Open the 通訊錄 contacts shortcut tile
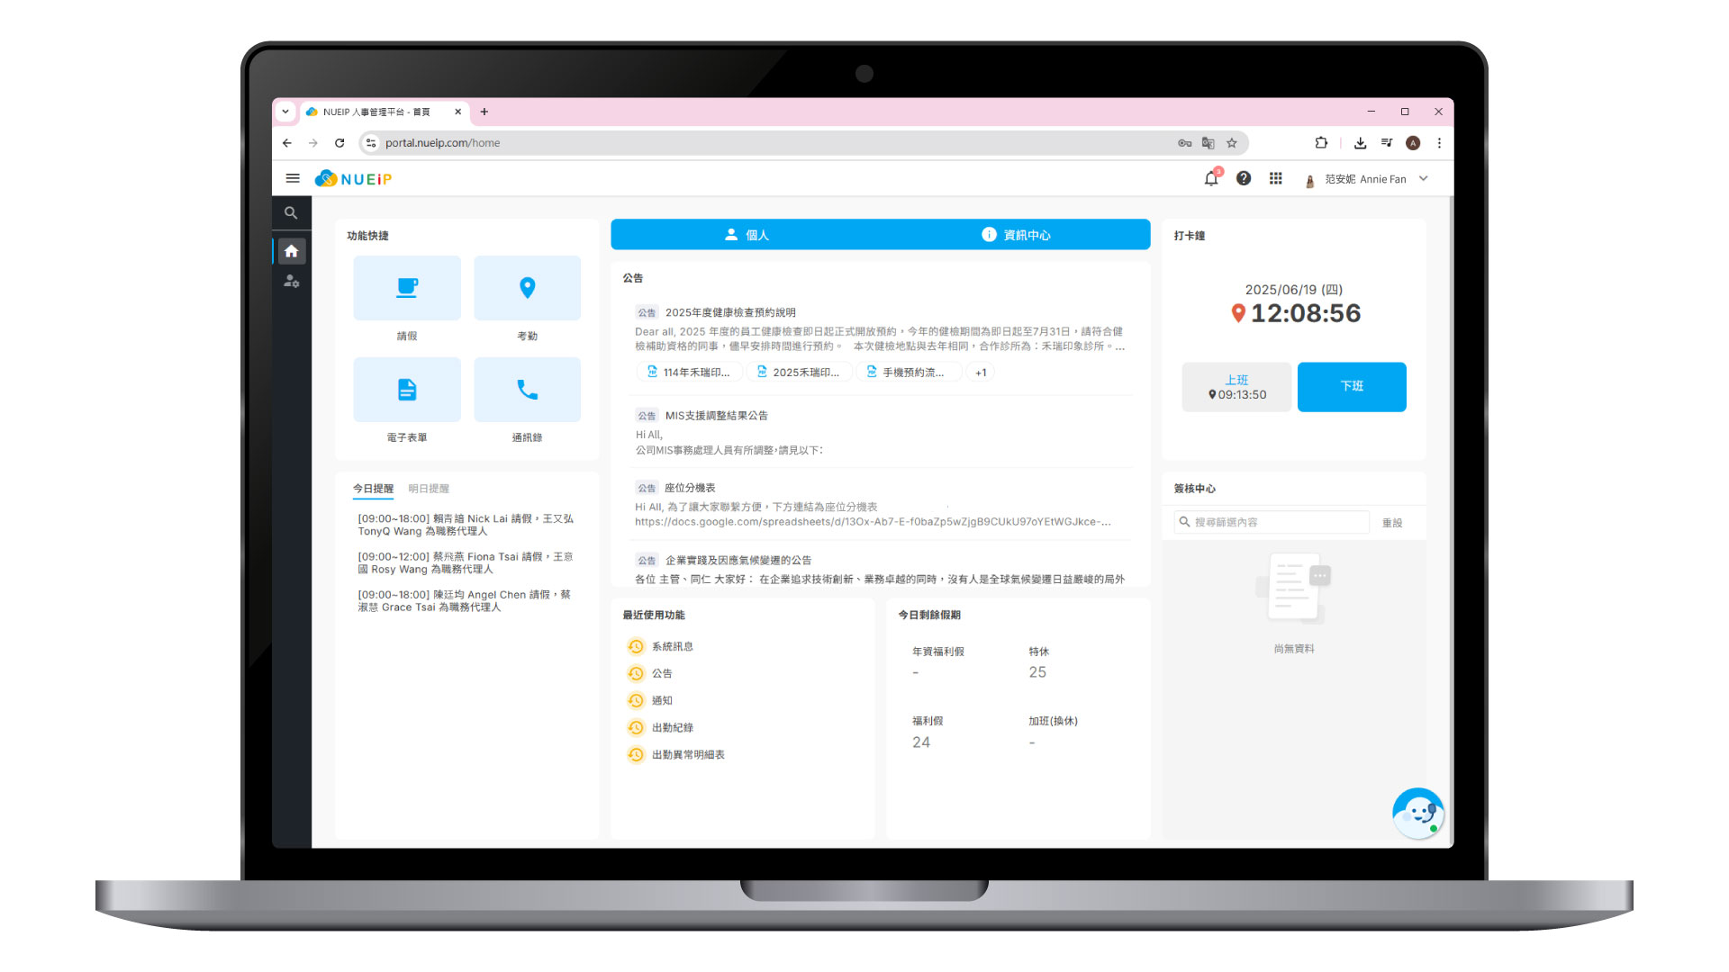 click(x=528, y=390)
